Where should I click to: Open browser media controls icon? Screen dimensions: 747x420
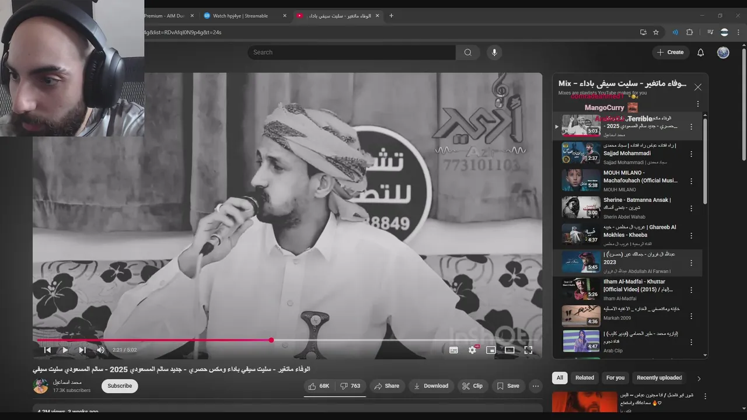710,32
